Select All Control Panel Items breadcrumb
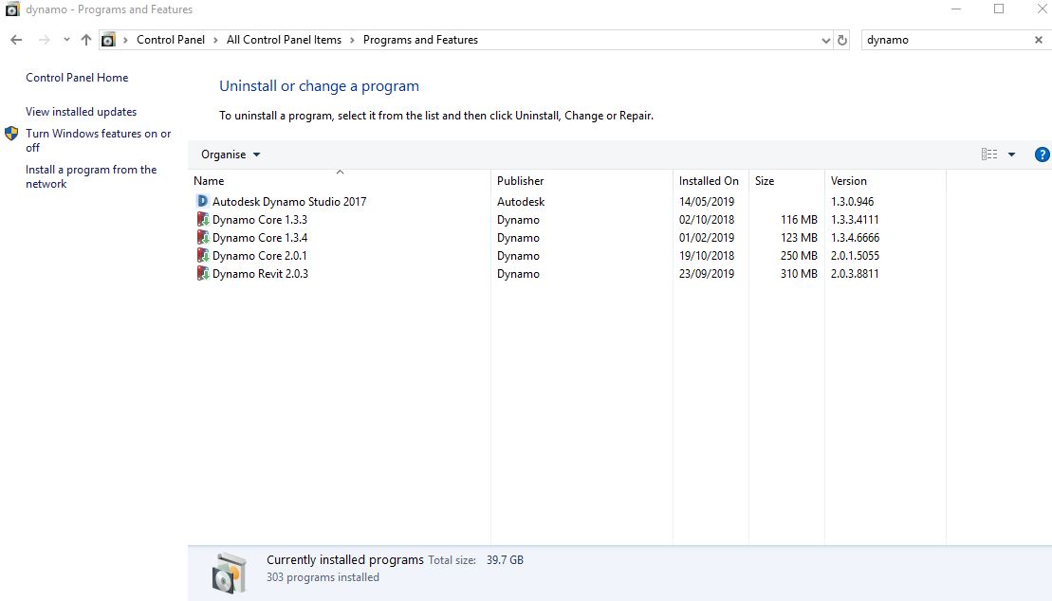 coord(284,40)
